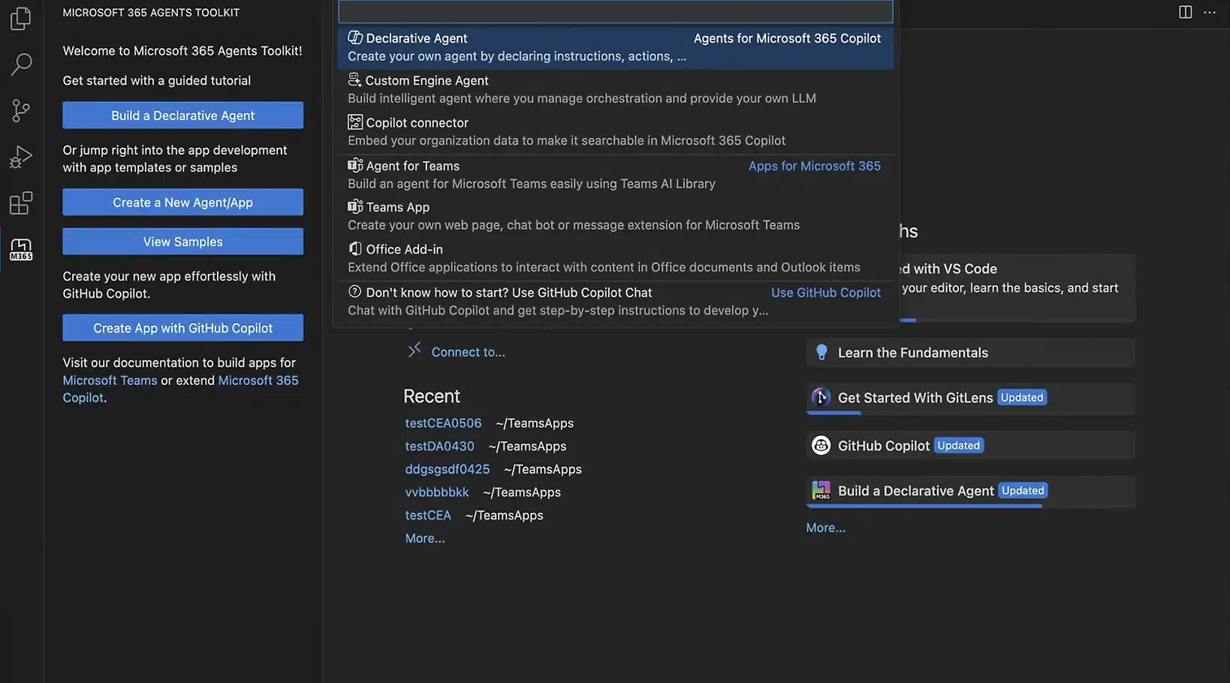Click the split editor layout icon
The height and width of the screenshot is (683, 1230).
[1185, 12]
